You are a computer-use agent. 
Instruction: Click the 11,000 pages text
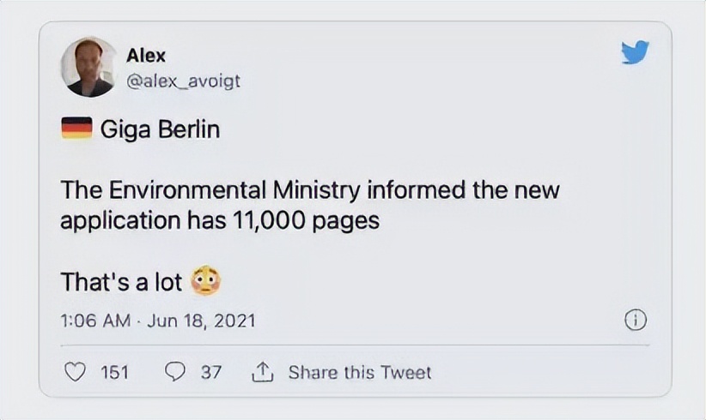click(306, 219)
